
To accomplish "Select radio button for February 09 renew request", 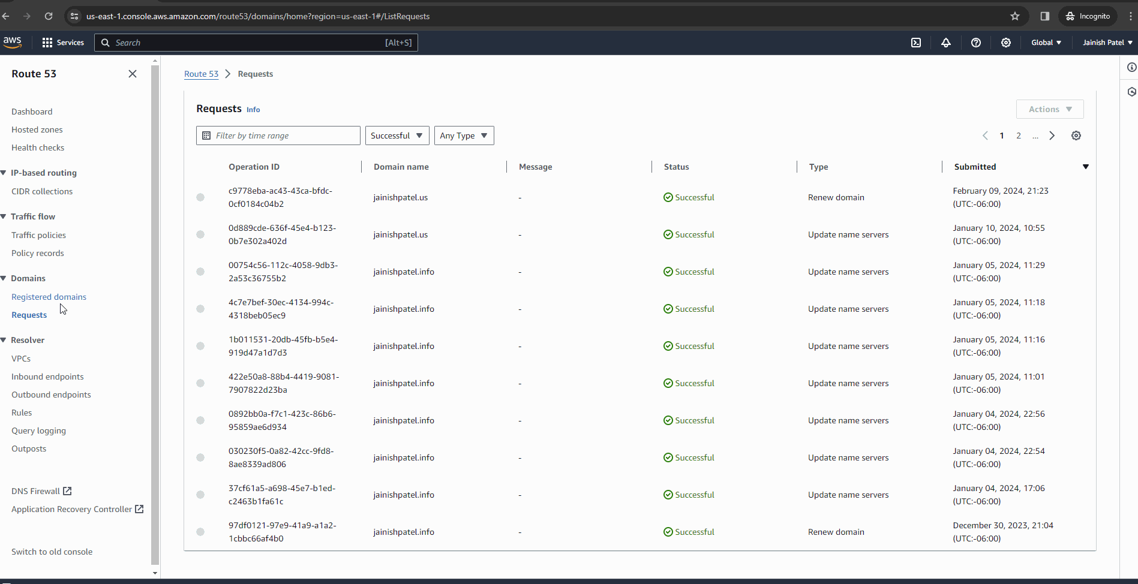I will [200, 197].
